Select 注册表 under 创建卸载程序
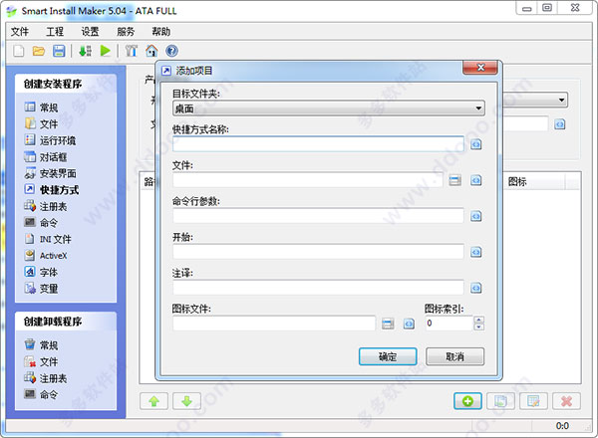This screenshot has height=438, width=598. (x=46, y=378)
